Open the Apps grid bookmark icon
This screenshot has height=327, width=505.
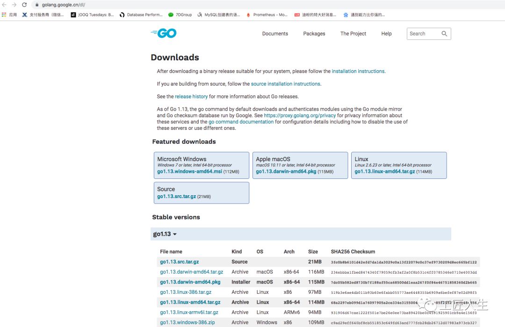tap(4, 15)
